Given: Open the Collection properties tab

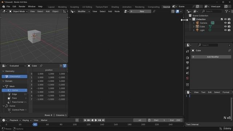Looking at the screenshot, I should (x=187, y=85).
